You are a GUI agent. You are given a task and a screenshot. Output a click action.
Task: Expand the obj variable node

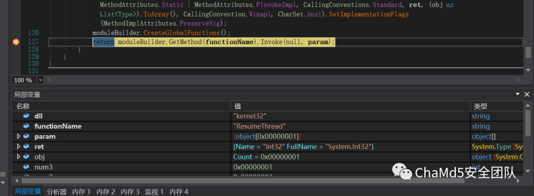point(19,157)
